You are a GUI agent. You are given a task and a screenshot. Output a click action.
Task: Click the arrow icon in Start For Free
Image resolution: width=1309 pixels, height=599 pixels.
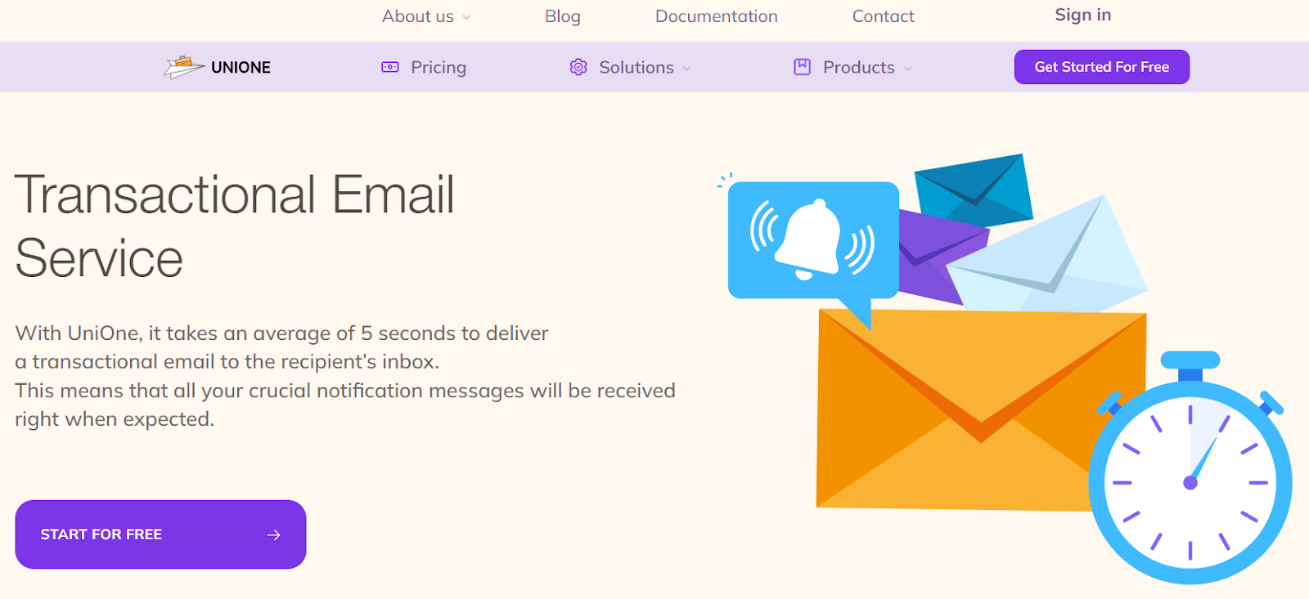(273, 534)
